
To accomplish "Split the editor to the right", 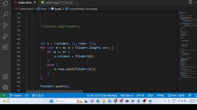I will click(190, 2).
